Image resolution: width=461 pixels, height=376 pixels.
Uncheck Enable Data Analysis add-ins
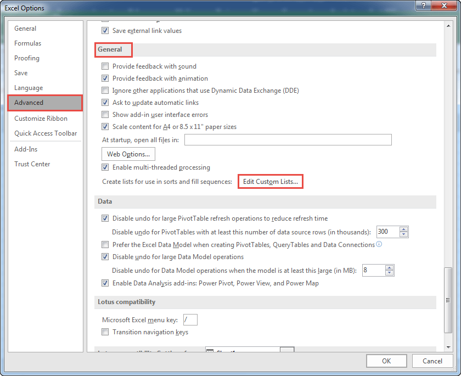pyautogui.click(x=105, y=283)
